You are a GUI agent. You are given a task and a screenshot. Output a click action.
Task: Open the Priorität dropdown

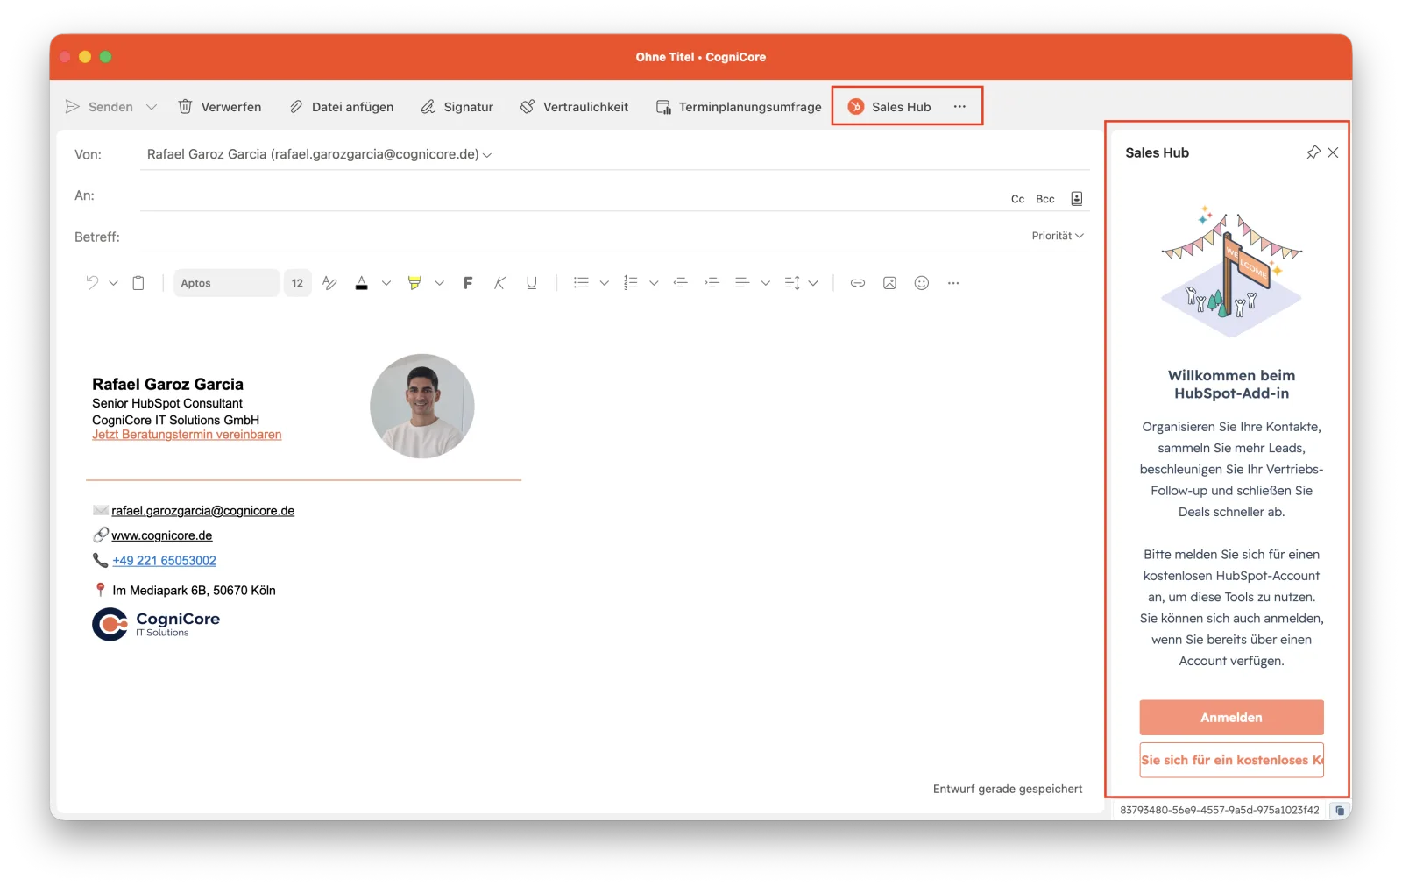pos(1058,236)
